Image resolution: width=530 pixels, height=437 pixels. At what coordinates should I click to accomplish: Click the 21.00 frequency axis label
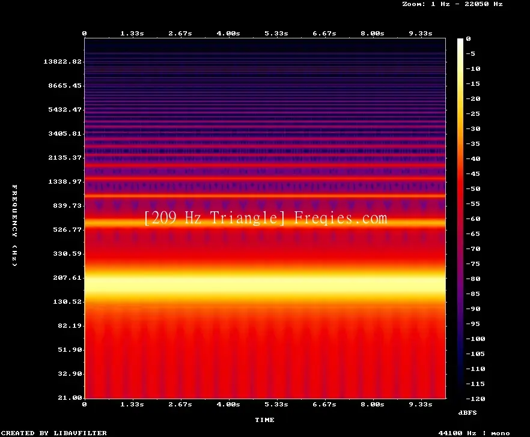tap(70, 397)
